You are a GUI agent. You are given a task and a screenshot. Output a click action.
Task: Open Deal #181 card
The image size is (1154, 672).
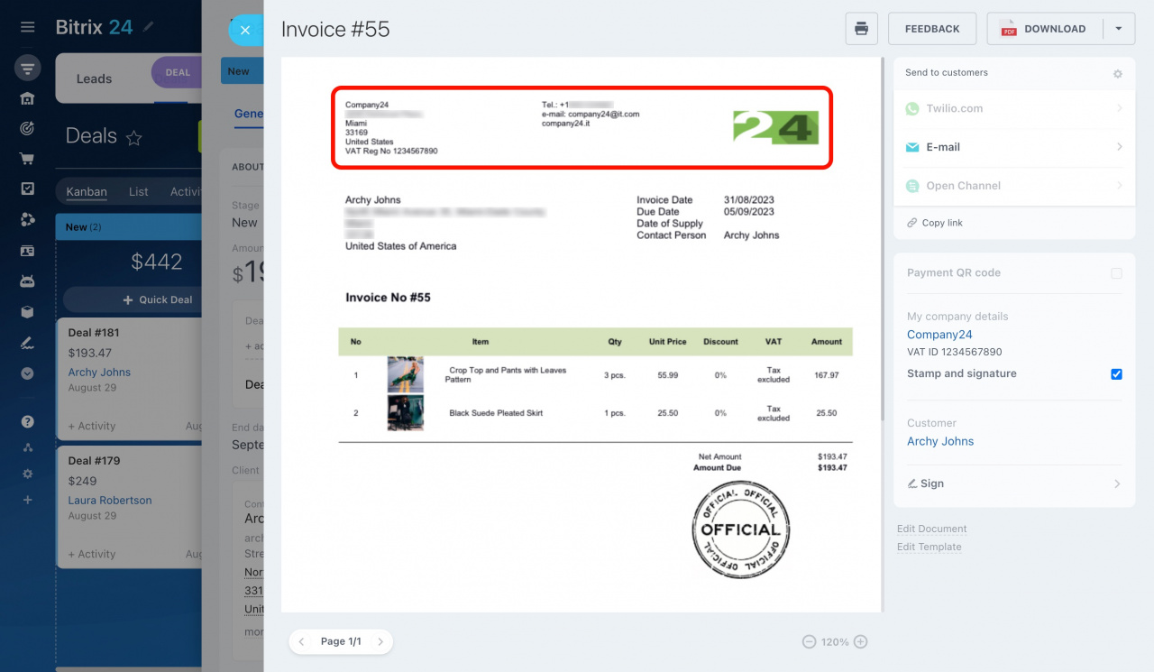coord(129,379)
